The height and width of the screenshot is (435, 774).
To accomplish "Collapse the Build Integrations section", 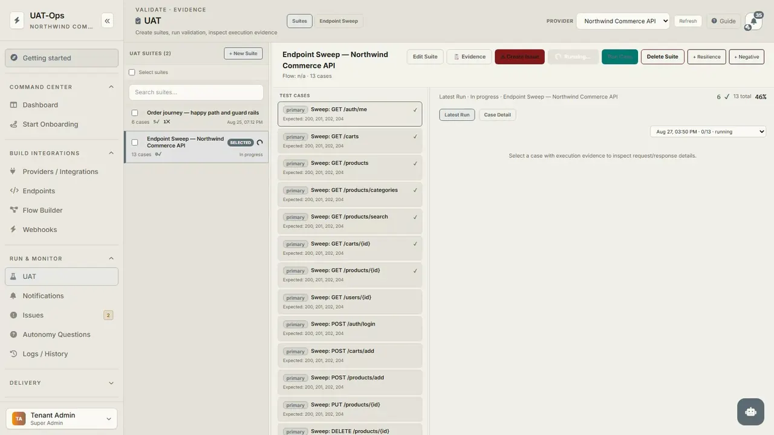I will (x=111, y=153).
